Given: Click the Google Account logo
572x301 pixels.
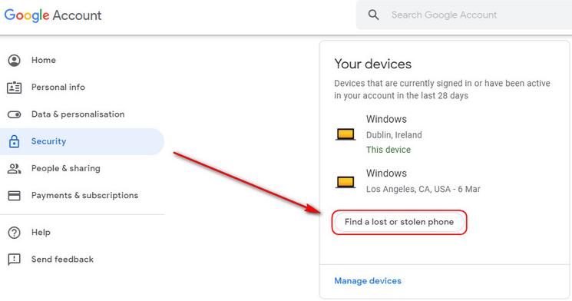Looking at the screenshot, I should (53, 15).
